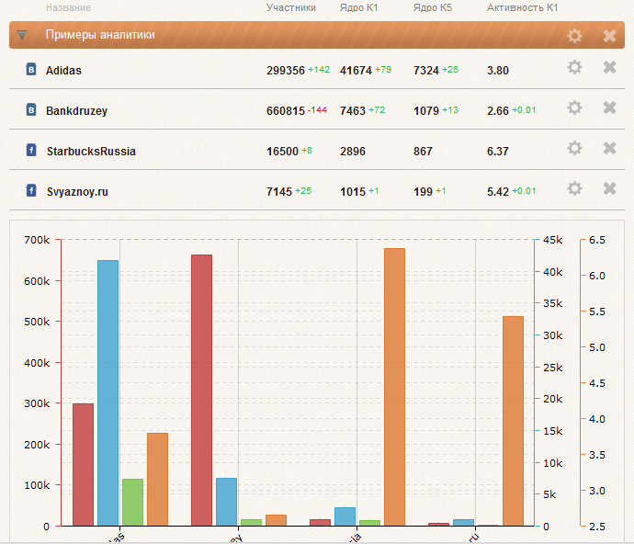634x544 pixels.
Task: Select Bankdruzey core K5 value 1079
Action: click(x=426, y=111)
